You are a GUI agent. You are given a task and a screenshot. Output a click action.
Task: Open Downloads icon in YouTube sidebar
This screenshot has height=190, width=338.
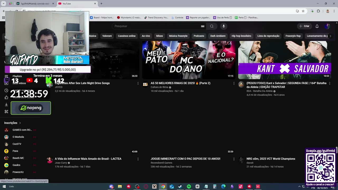click(6, 104)
